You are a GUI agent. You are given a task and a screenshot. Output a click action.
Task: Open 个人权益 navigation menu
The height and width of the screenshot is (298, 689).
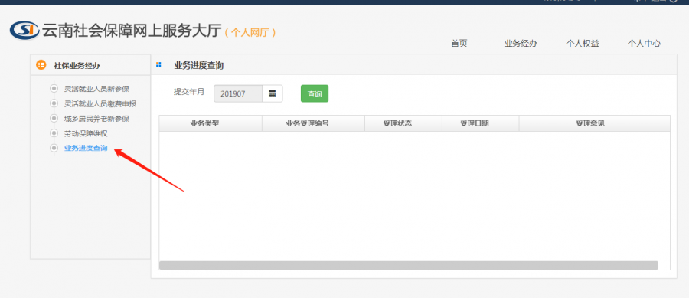click(x=583, y=43)
